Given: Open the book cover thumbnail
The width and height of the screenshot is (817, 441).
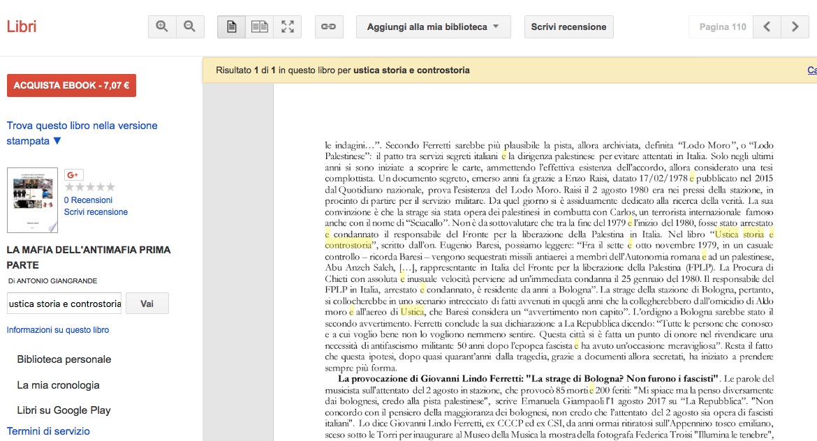Looking at the screenshot, I should (32, 200).
